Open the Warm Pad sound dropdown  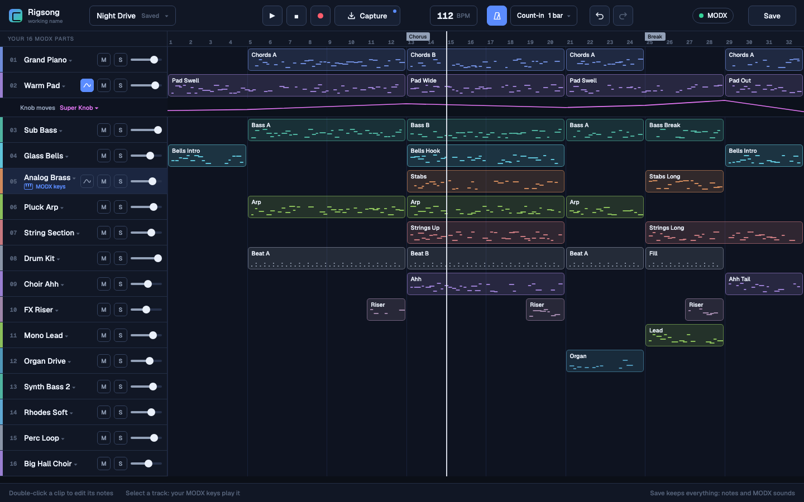[x=45, y=85]
